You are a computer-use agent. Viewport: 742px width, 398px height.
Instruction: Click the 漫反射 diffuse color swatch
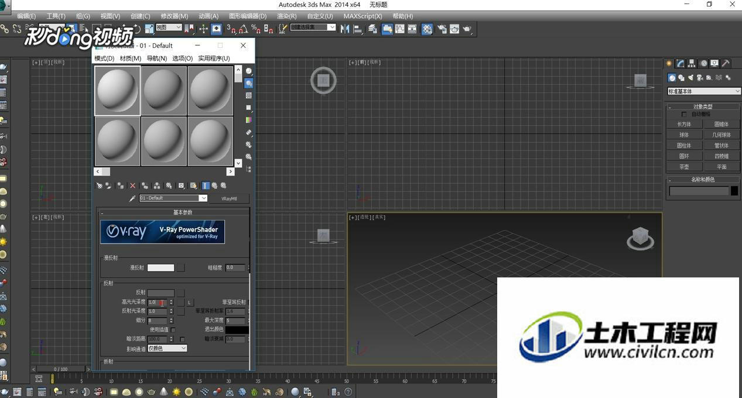click(160, 267)
